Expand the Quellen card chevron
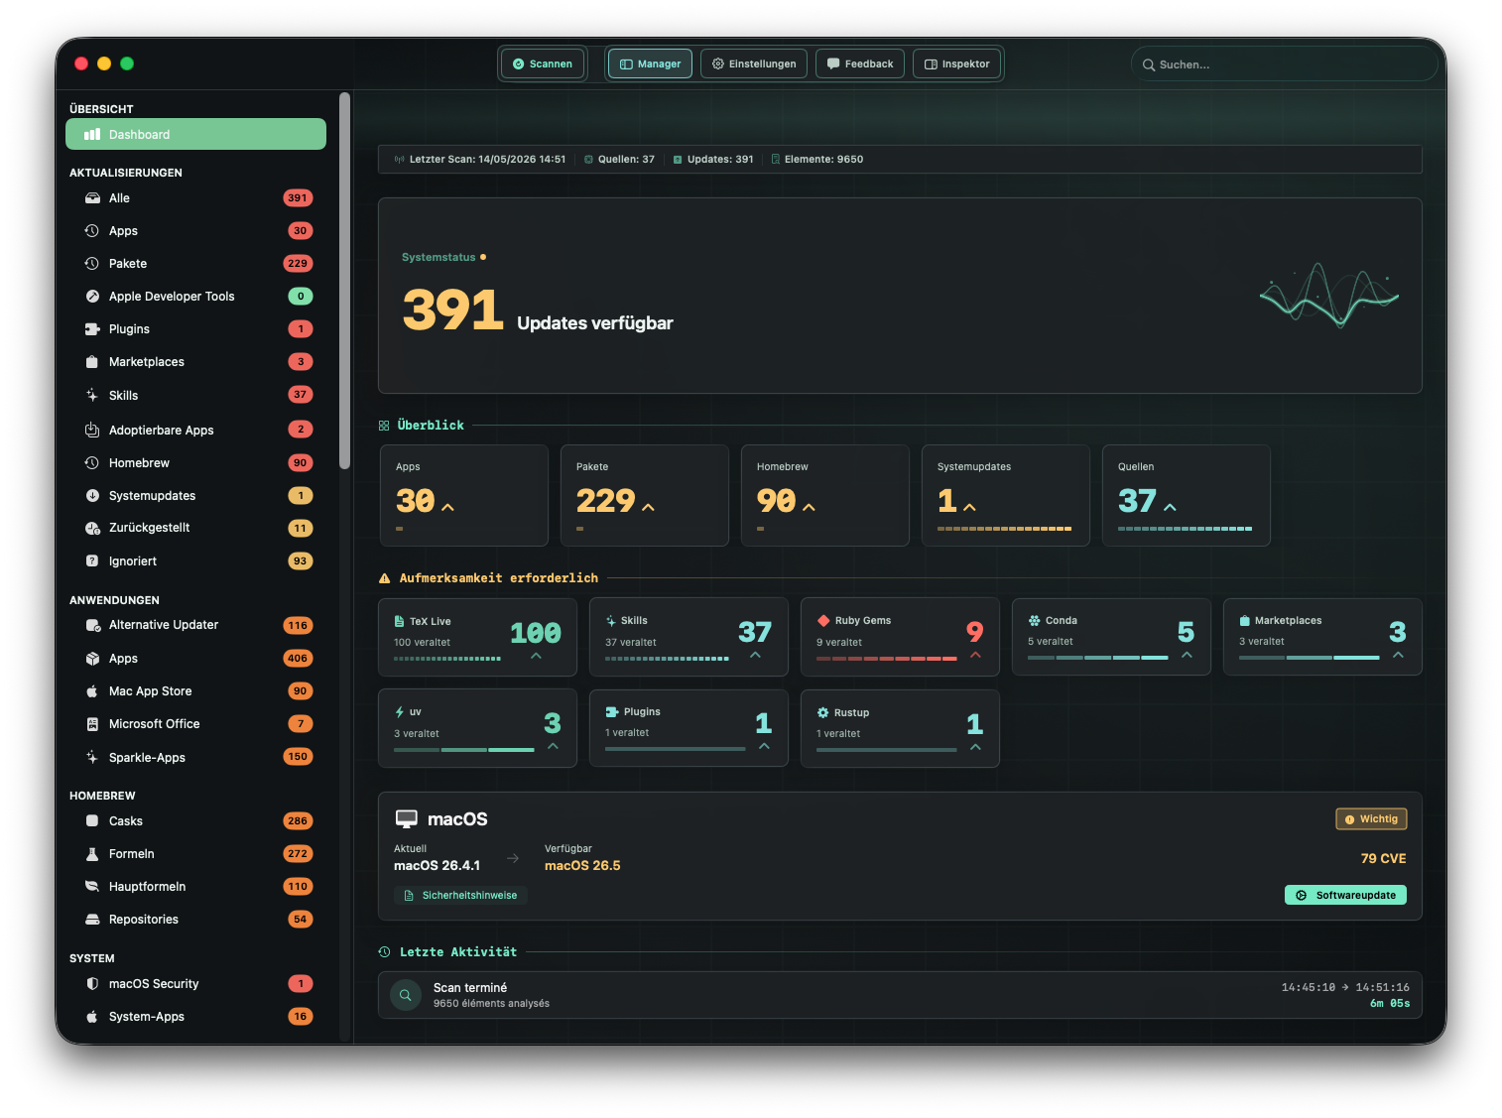Screen dimensions: 1502x1118 [x=1171, y=508]
